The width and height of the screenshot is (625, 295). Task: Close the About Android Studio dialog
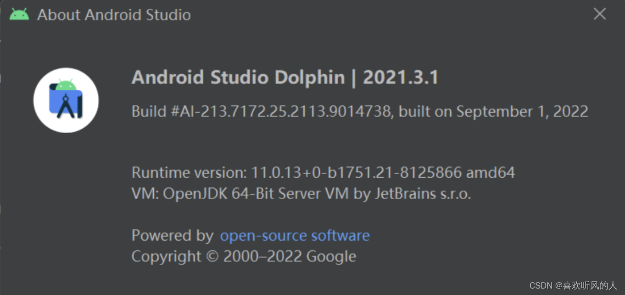pyautogui.click(x=600, y=14)
